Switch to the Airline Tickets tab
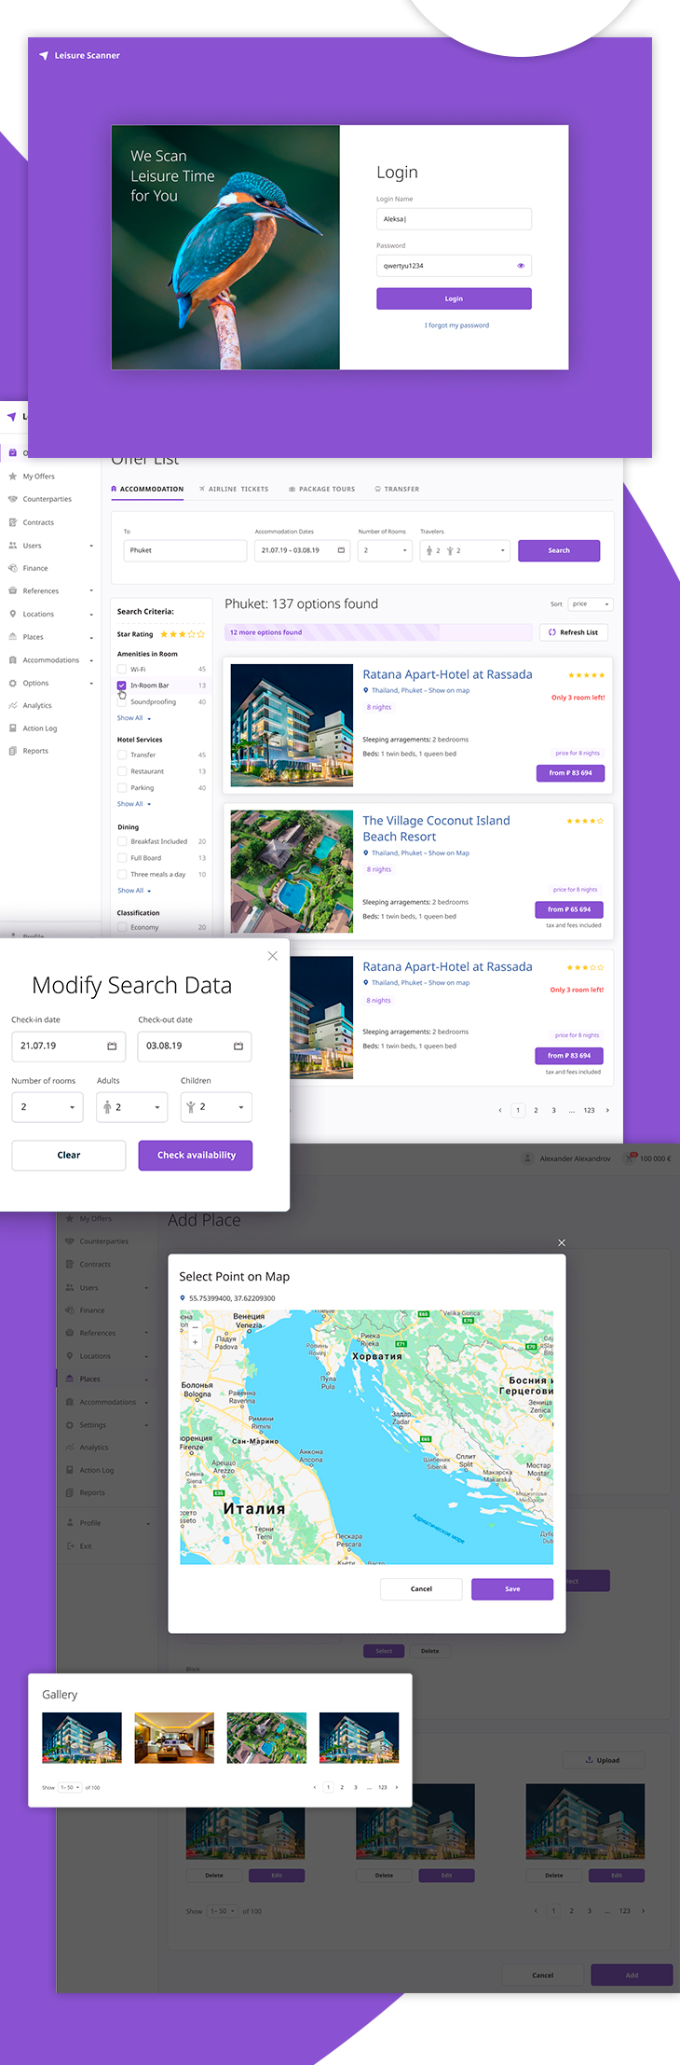This screenshot has width=680, height=2065. click(234, 489)
